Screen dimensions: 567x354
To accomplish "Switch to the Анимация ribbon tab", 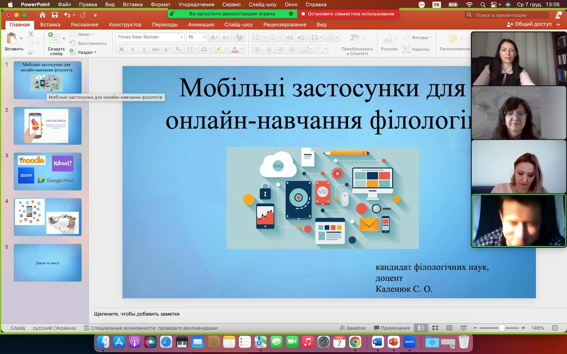I will [201, 24].
